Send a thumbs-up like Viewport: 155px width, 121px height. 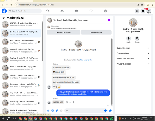point(110,110)
